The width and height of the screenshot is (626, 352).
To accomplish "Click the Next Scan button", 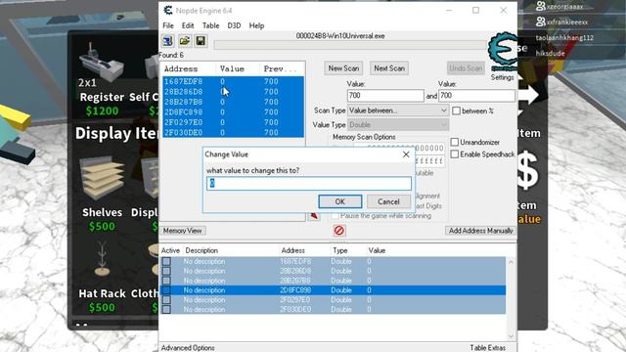I will pyautogui.click(x=389, y=68).
